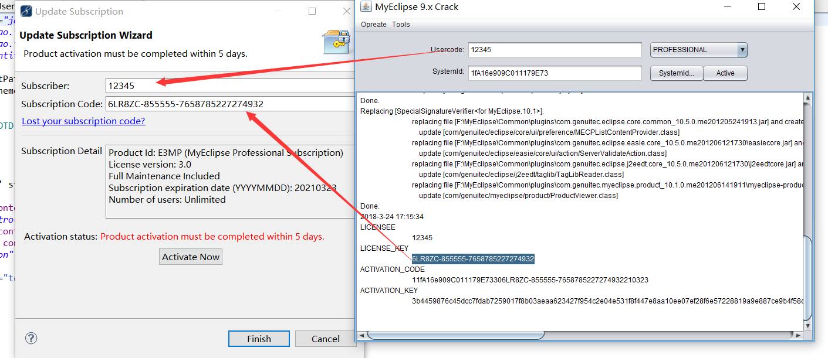The image size is (828, 358).
Task: Click the log's scroll-down arrow
Action: click(809, 326)
